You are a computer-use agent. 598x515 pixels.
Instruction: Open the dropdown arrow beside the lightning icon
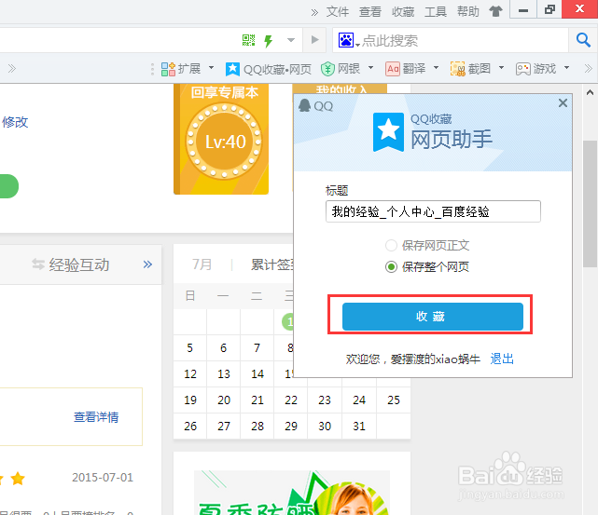[x=291, y=40]
